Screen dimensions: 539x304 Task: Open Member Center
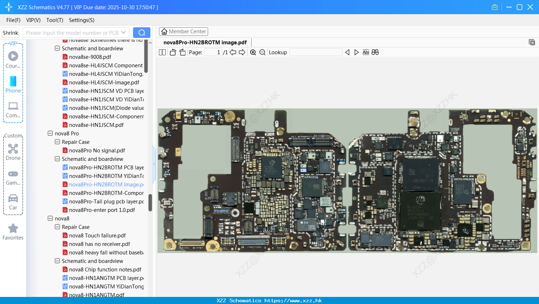click(x=183, y=32)
